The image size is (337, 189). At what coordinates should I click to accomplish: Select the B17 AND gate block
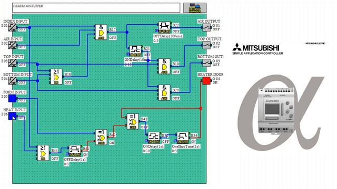[101, 32]
